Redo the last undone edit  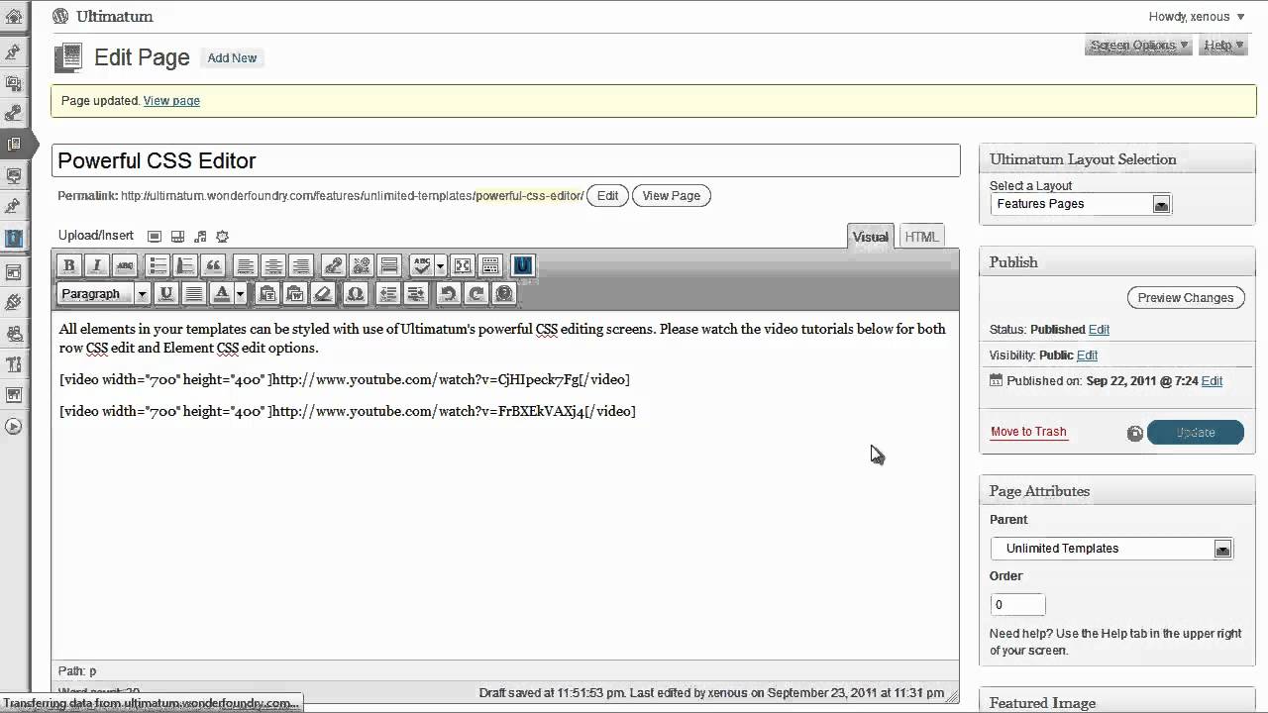point(476,293)
